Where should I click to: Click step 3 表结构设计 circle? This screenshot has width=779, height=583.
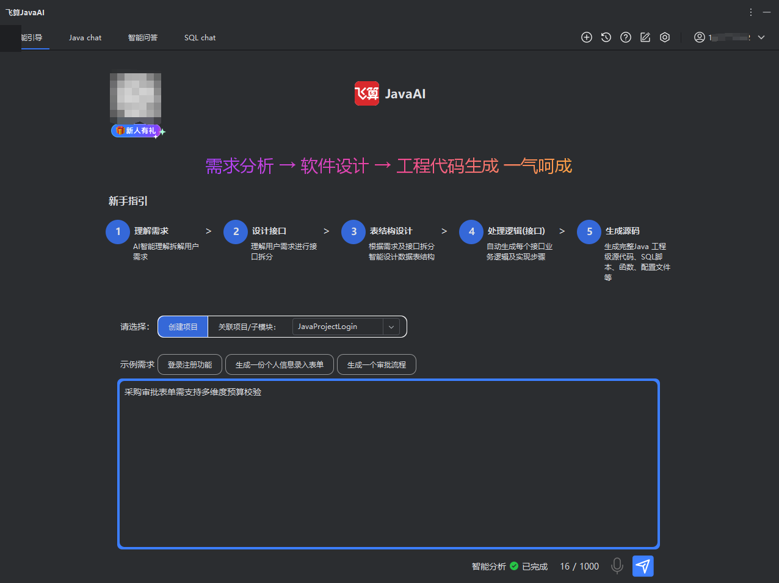click(x=353, y=231)
